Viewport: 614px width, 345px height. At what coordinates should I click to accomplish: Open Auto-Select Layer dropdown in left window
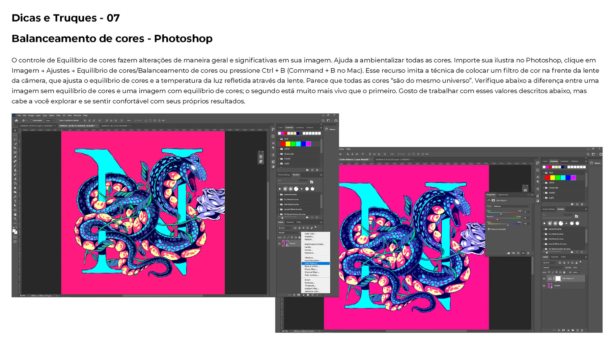coord(49,121)
